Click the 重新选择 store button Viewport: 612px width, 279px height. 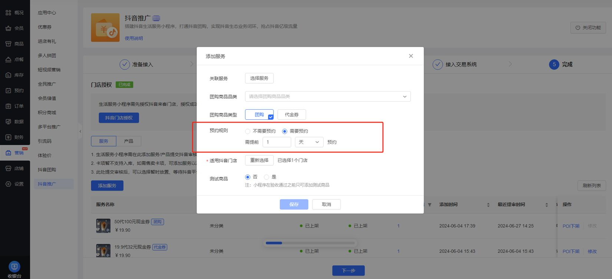coord(259,160)
